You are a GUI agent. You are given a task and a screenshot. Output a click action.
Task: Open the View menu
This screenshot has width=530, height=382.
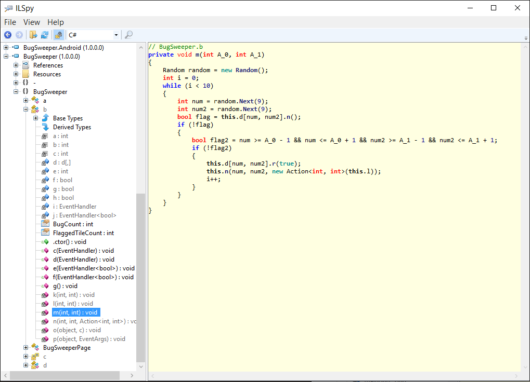point(31,22)
